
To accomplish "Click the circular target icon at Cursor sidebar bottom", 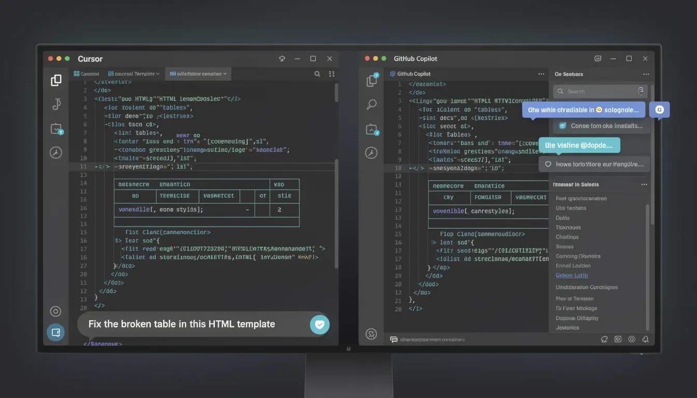I will (55, 311).
